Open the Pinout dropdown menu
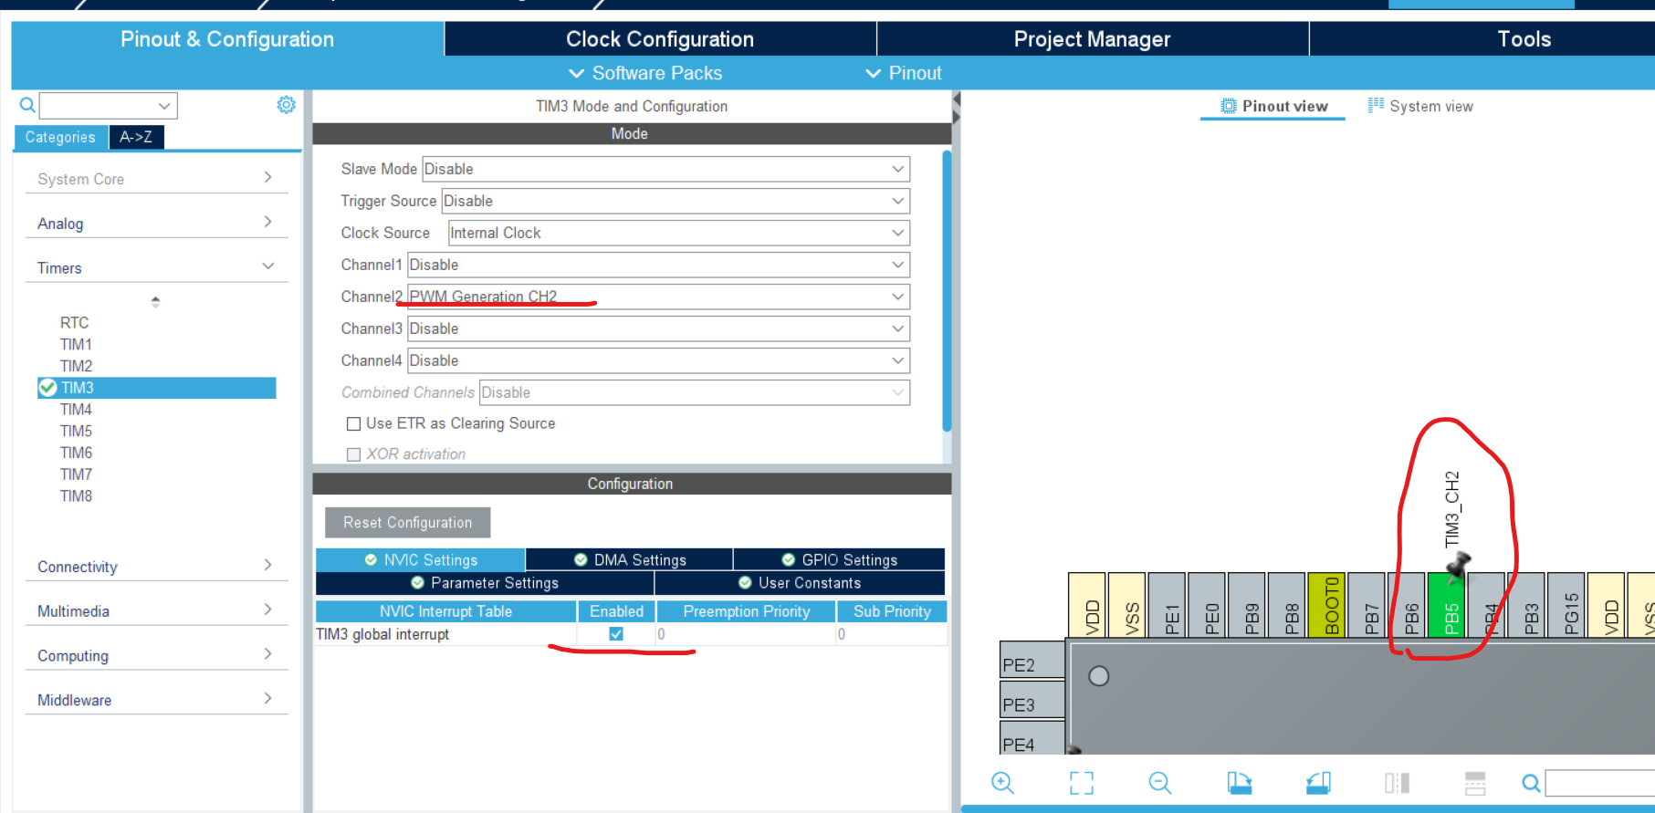The width and height of the screenshot is (1655, 813). tap(904, 73)
